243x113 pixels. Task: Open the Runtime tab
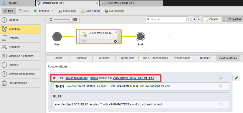coord(205,58)
